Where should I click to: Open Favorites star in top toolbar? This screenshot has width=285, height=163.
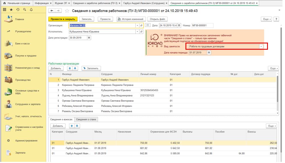11,10
